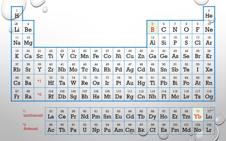The image size is (226, 141).
Task: Select the highlighted Ytterbium (Yb) cell
Action: click(x=198, y=114)
